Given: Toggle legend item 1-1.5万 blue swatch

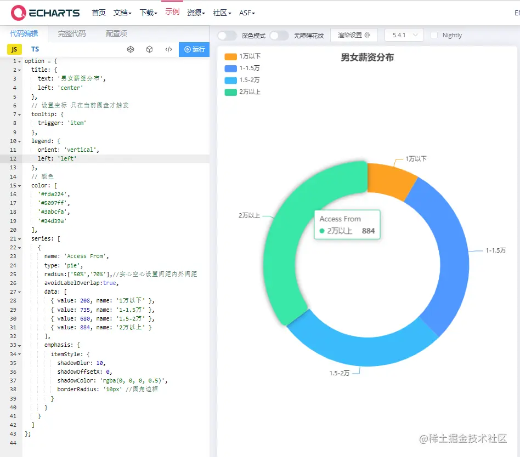Looking at the screenshot, I should point(230,68).
